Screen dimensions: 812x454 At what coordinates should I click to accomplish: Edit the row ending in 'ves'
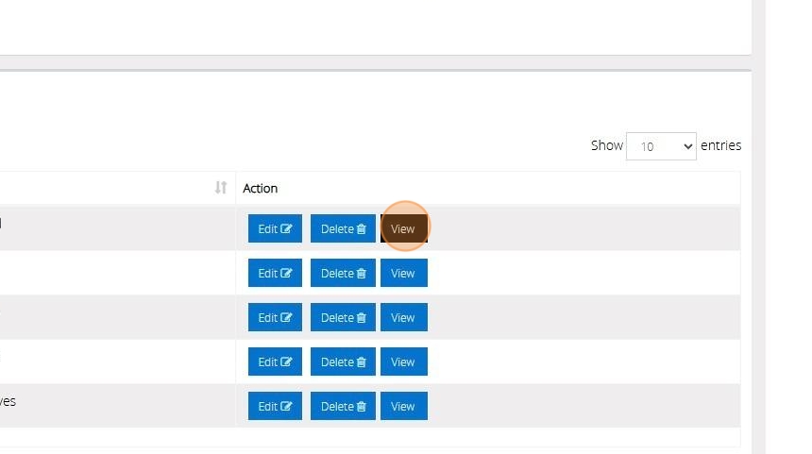(x=275, y=407)
